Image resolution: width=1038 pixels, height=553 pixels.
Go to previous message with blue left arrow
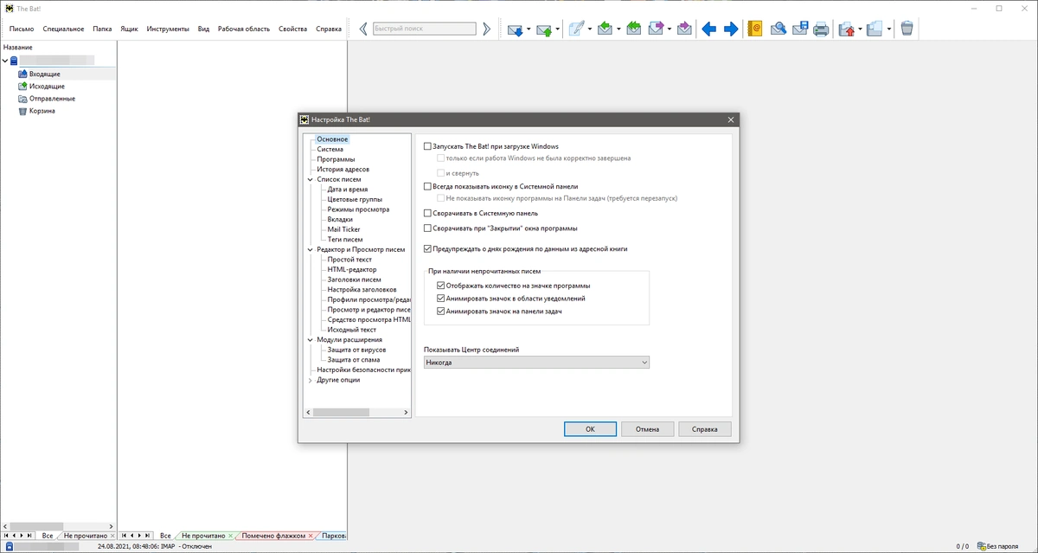[708, 29]
